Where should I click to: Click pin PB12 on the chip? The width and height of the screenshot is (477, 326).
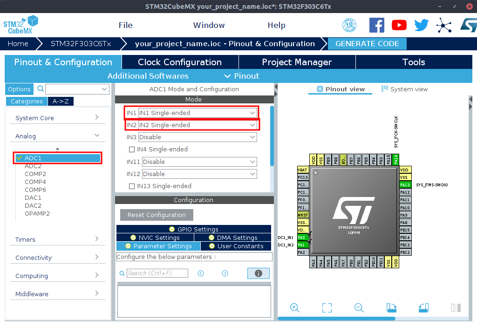click(x=405, y=252)
